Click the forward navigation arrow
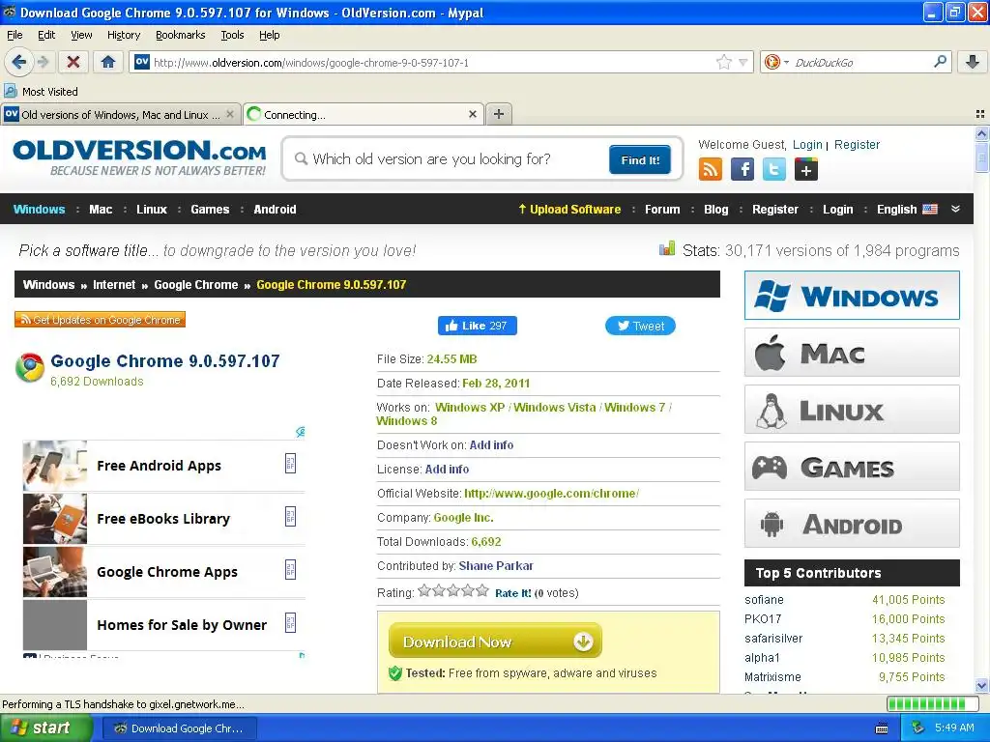Screen dimensions: 990x742 point(43,62)
